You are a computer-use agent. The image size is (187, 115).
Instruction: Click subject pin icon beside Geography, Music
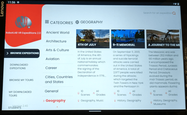(x=79, y=101)
